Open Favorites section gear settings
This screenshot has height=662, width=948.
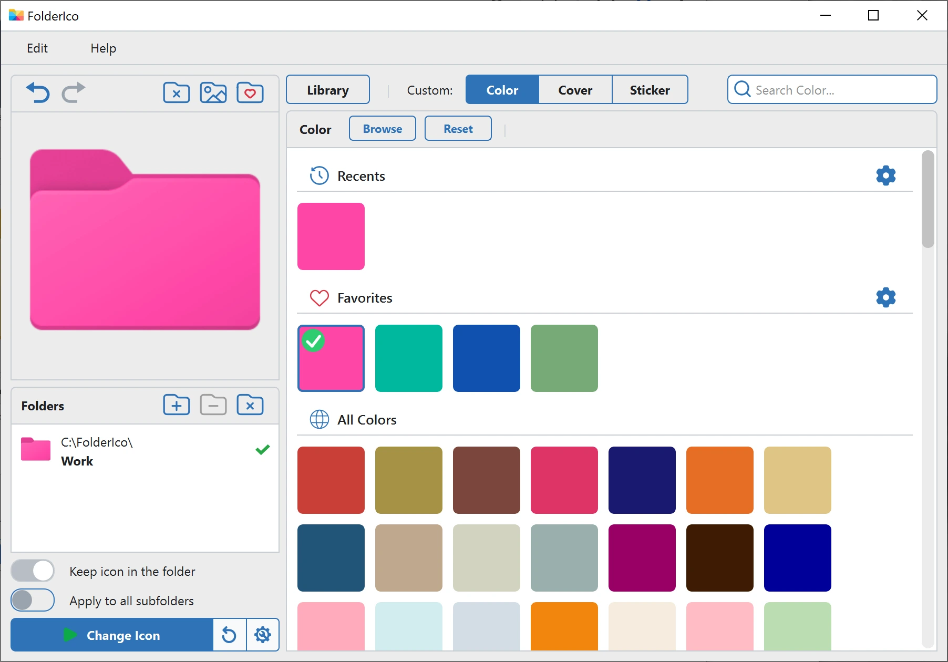point(886,297)
